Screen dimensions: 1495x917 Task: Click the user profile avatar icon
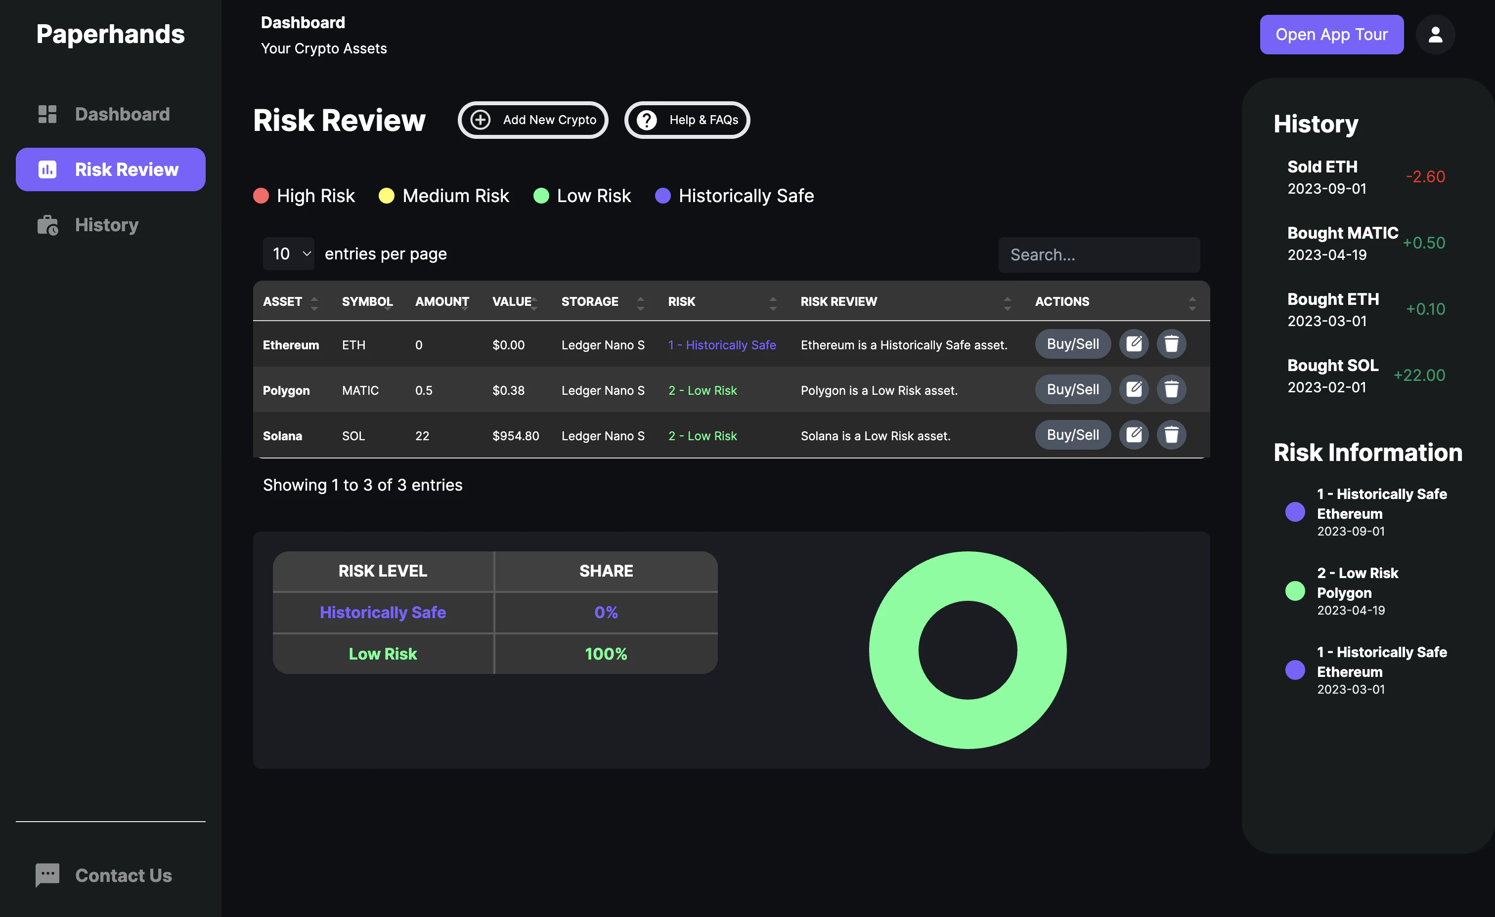(x=1435, y=35)
